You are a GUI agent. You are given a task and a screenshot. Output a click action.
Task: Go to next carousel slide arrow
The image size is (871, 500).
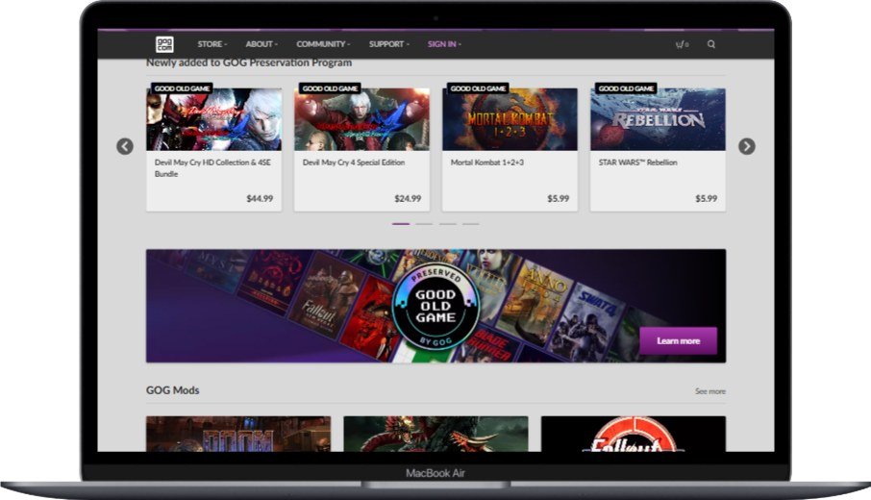click(x=747, y=147)
